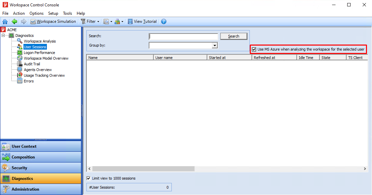Open the Help menu
Screen dimensions: 372x195
[x=81, y=13]
